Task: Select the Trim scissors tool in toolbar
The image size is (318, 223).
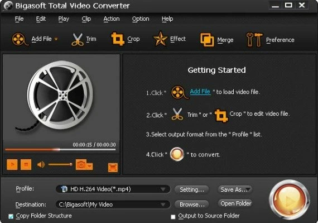Action: tap(78, 39)
